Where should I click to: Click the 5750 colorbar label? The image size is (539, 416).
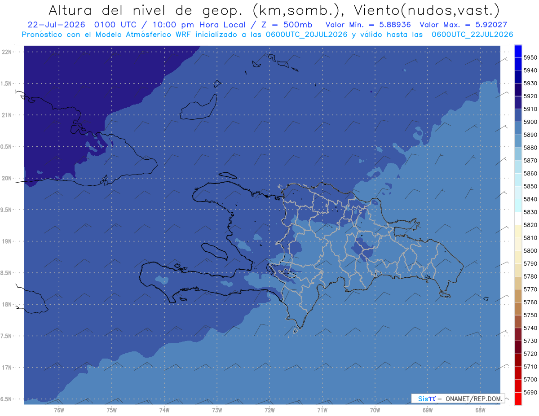pyautogui.click(x=530, y=315)
